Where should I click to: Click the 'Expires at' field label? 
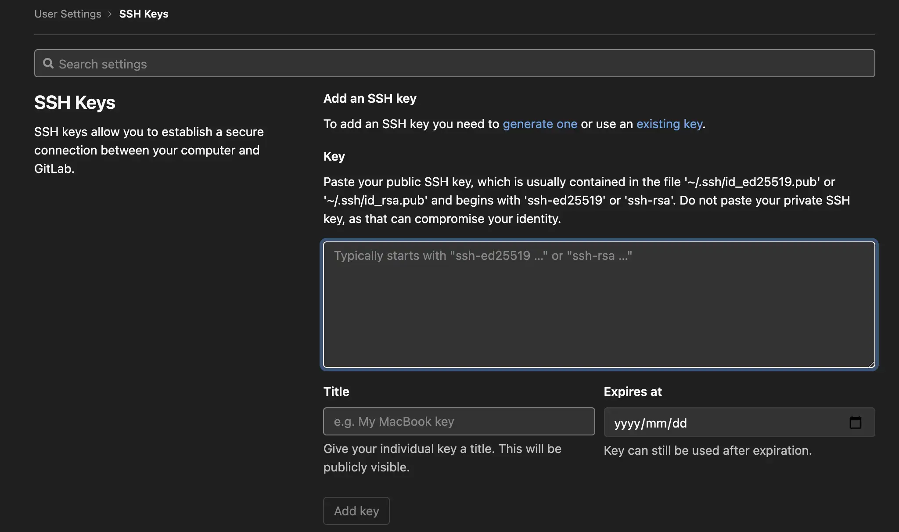[633, 392]
